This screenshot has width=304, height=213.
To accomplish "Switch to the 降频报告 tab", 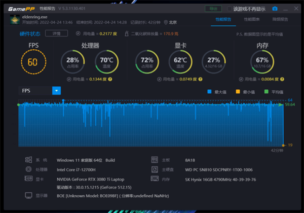I will pos(280,19).
